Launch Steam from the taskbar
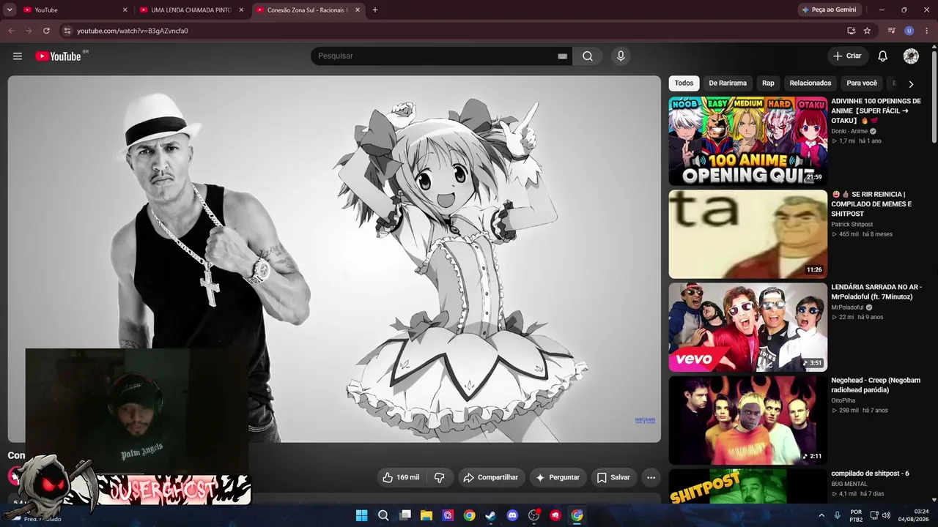The width and height of the screenshot is (938, 527). pos(491,515)
